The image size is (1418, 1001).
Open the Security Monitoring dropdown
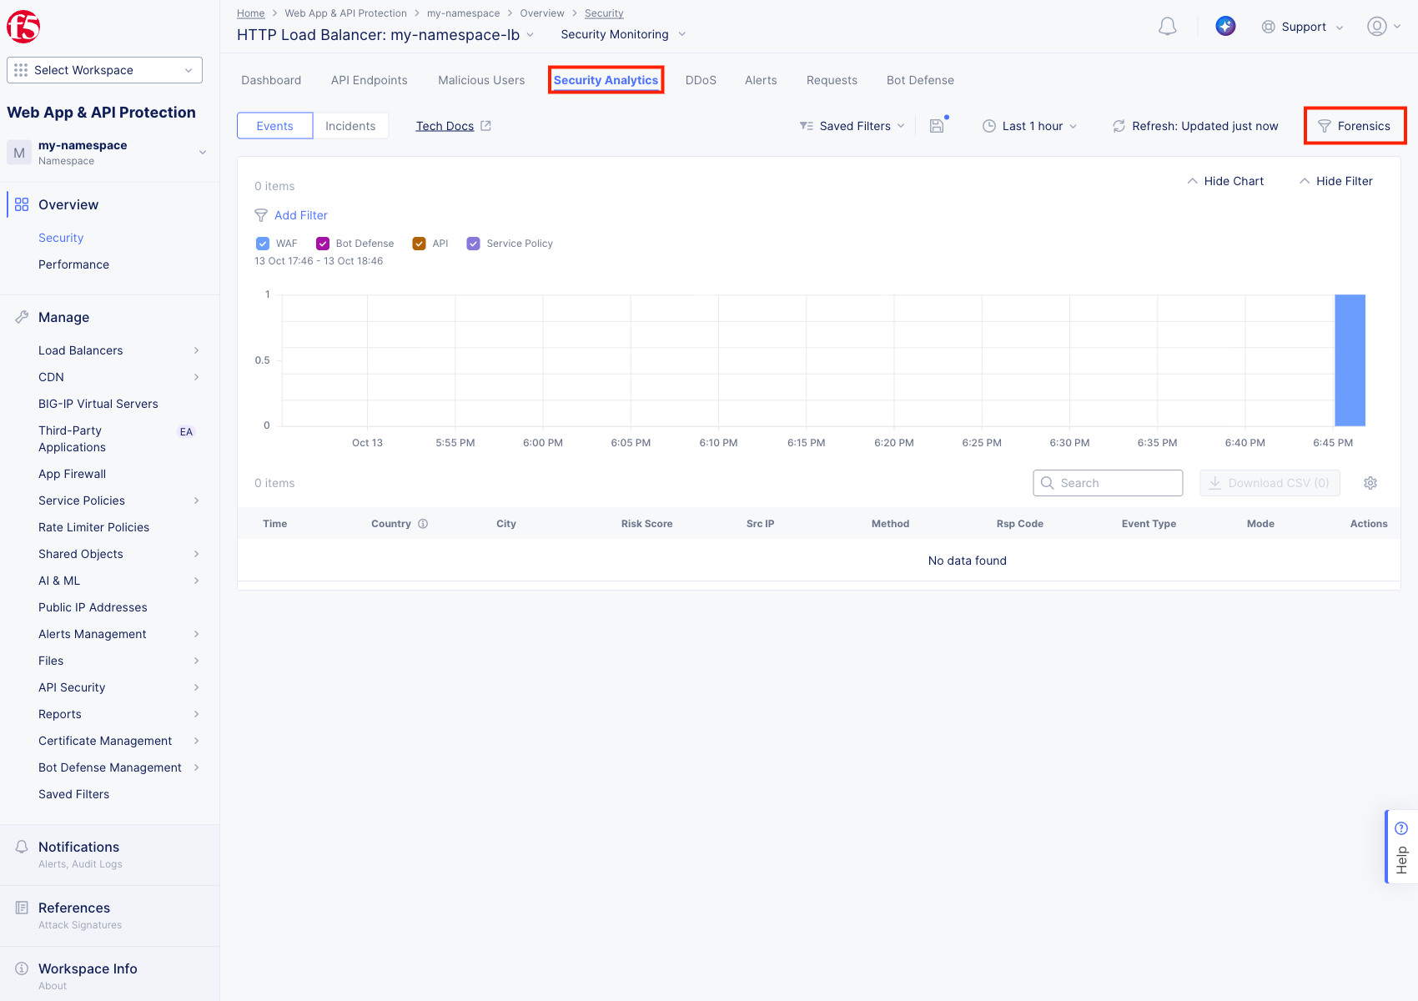tap(623, 34)
